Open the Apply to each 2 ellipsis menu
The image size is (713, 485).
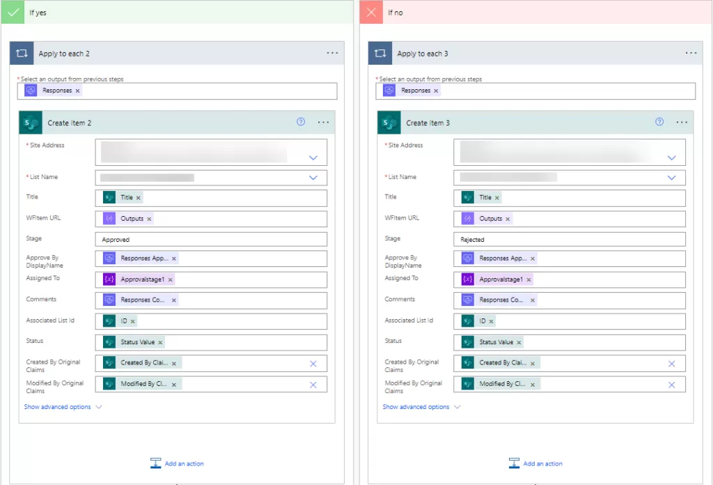click(x=332, y=54)
